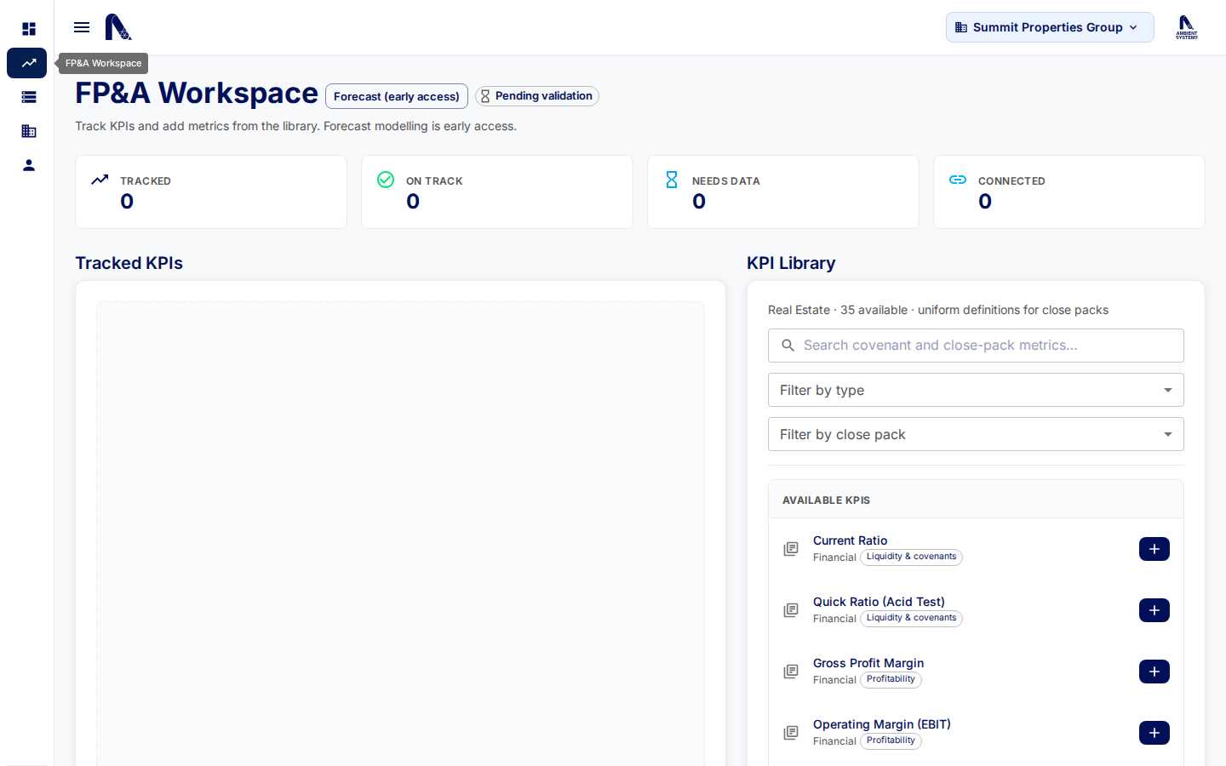Click the Liquidity & covenants tag under Quick Ratio
Viewport: 1226px width, 766px height.
point(911,618)
